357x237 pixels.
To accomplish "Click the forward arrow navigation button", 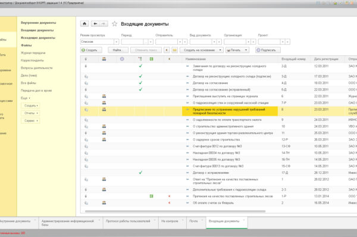I will point(104,24).
